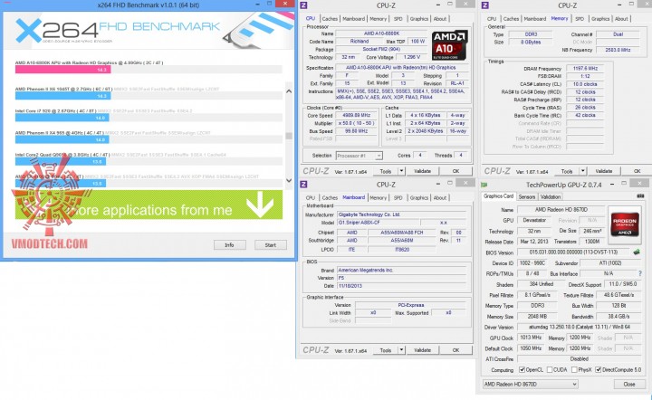
Task: Toggle the DirectCompute 5.0 checkbox
Action: (x=599, y=369)
